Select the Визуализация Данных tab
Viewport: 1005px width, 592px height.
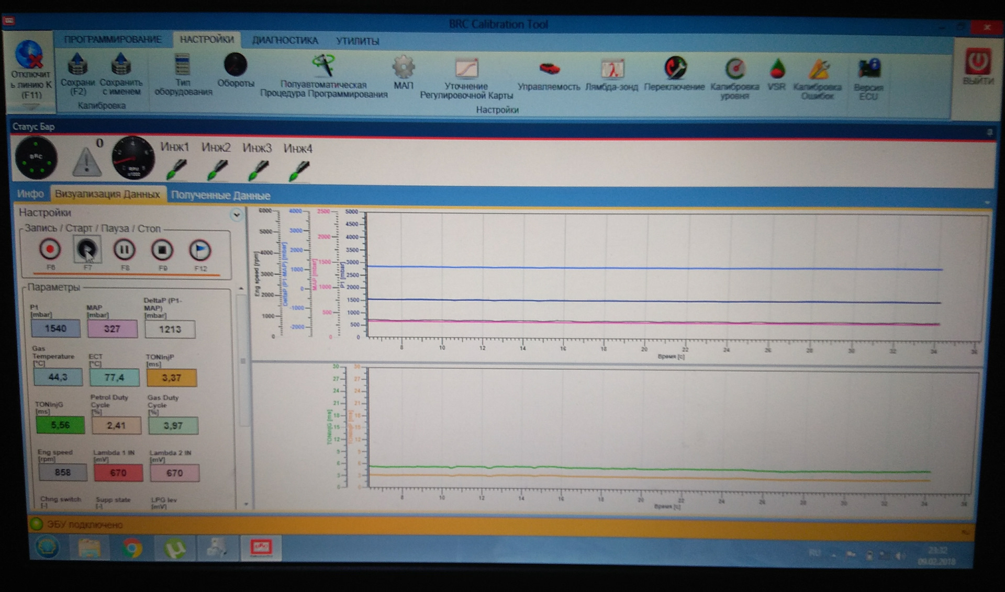[107, 194]
